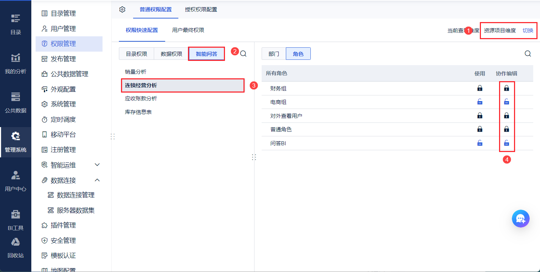
Task: Click the 移动平台 phone icon
Action: pyautogui.click(x=44, y=135)
